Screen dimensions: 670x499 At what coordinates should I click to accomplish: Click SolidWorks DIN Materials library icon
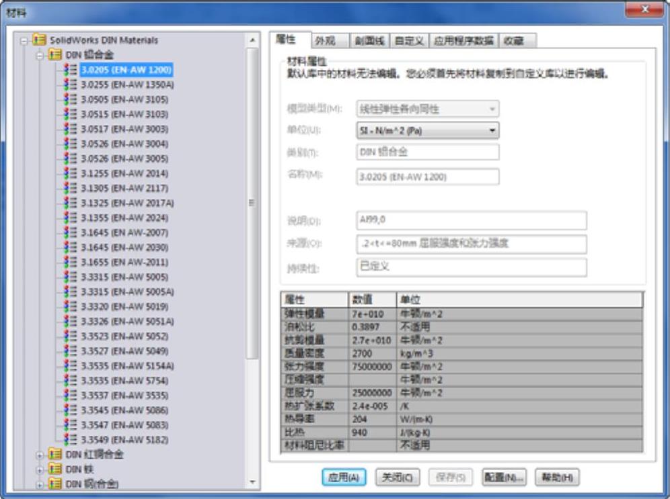tap(39, 40)
